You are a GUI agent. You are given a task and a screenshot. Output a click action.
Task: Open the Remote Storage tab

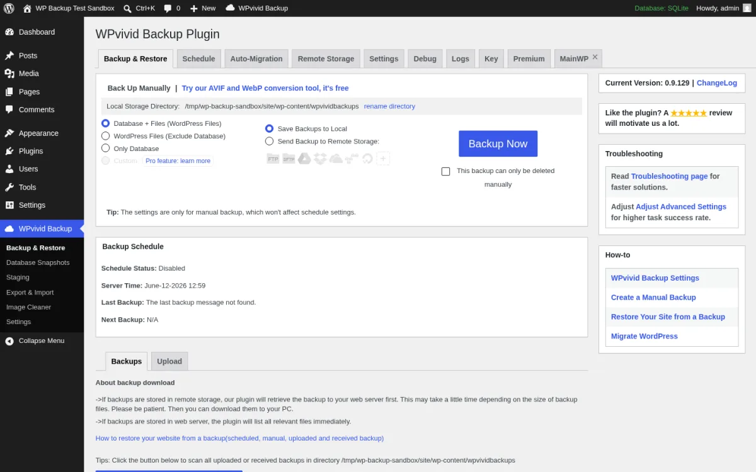click(x=326, y=59)
